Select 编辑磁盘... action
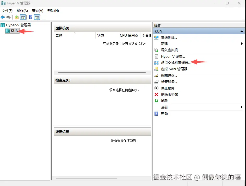 [169, 75]
